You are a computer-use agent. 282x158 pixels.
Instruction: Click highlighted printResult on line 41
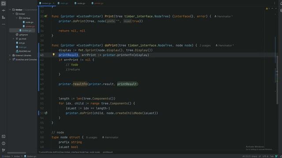[x=68, y=55]
